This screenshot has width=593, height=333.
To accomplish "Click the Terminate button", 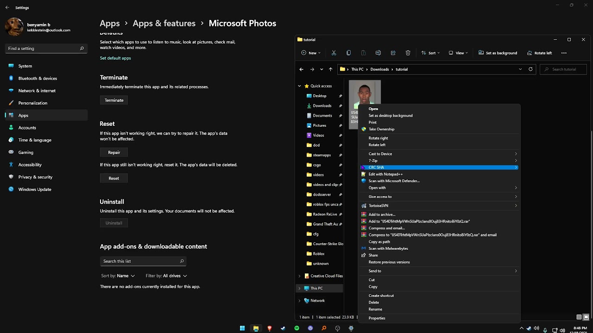I will 114,100.
